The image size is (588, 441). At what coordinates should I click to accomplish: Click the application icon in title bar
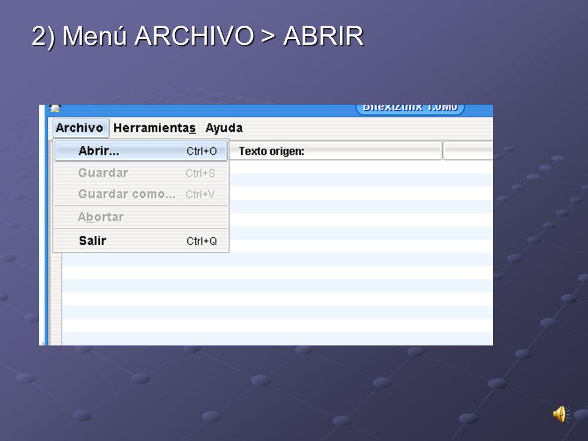coord(56,108)
